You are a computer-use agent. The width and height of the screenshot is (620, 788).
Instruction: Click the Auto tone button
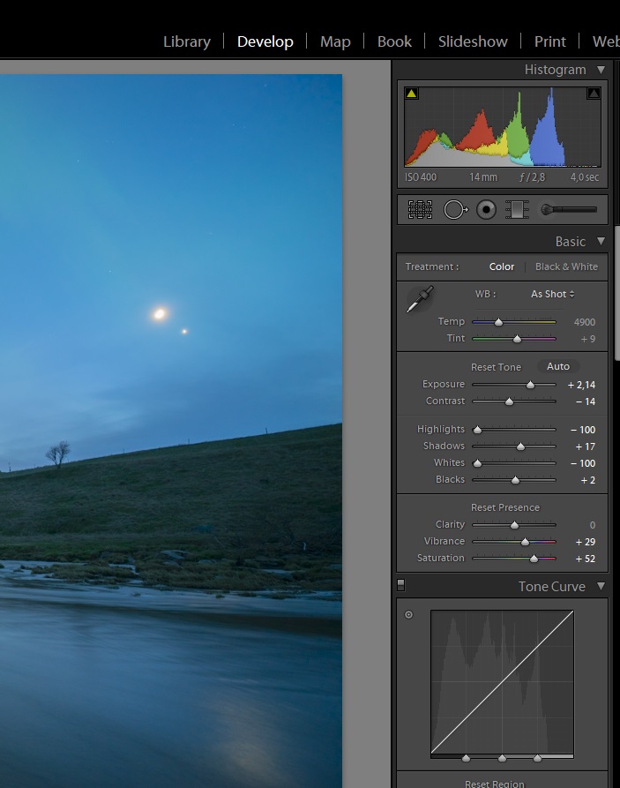click(558, 366)
